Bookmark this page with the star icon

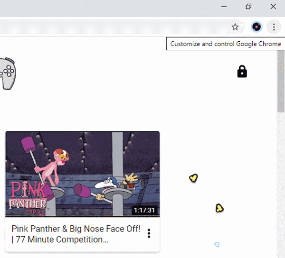(x=235, y=27)
